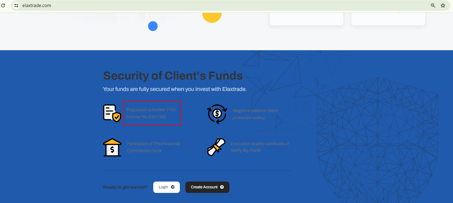453x203 pixels.
Task: Click the Negative balance client protection policy text
Action: 255,114
